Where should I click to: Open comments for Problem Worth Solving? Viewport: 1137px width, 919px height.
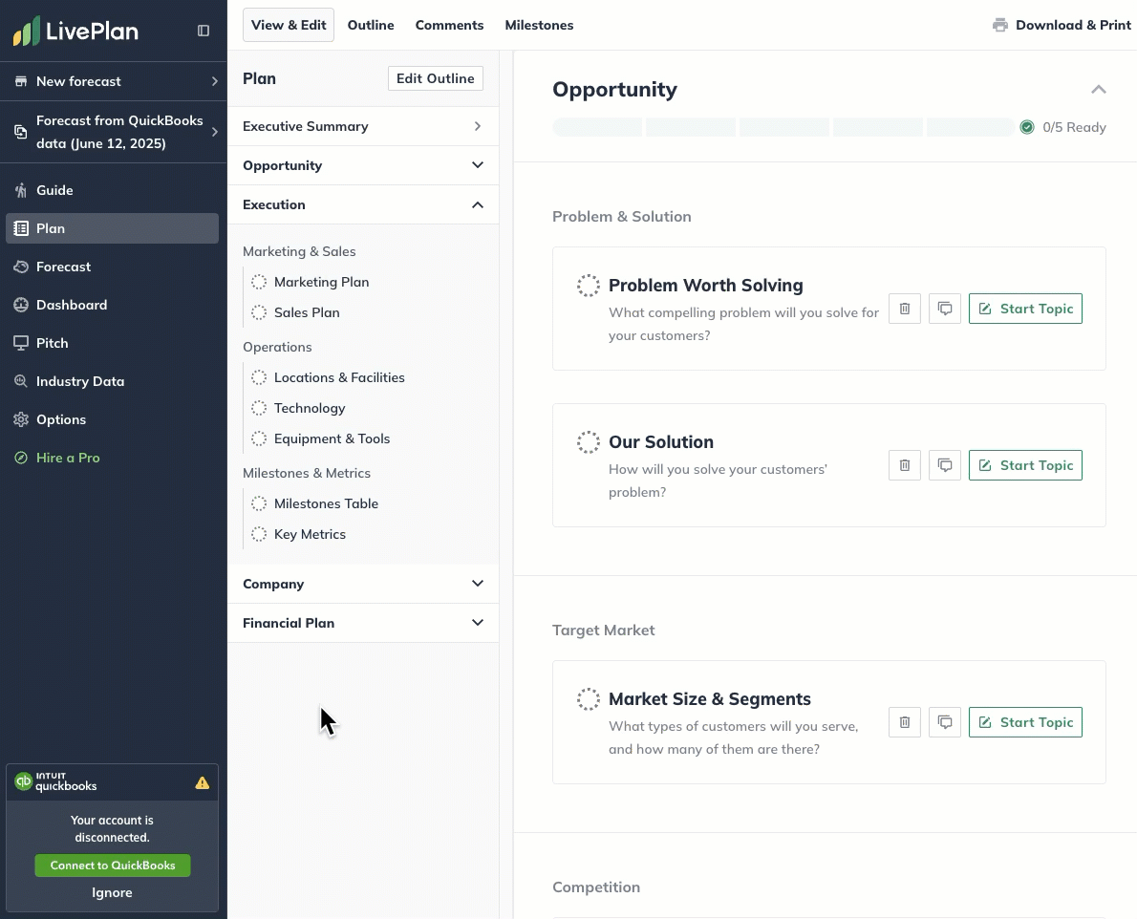pyautogui.click(x=945, y=309)
